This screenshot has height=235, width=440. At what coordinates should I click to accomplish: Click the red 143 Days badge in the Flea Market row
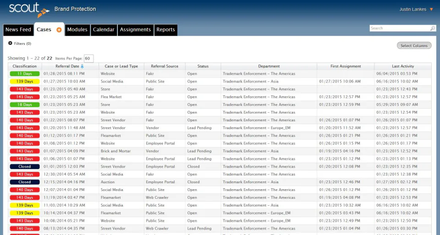25,97
